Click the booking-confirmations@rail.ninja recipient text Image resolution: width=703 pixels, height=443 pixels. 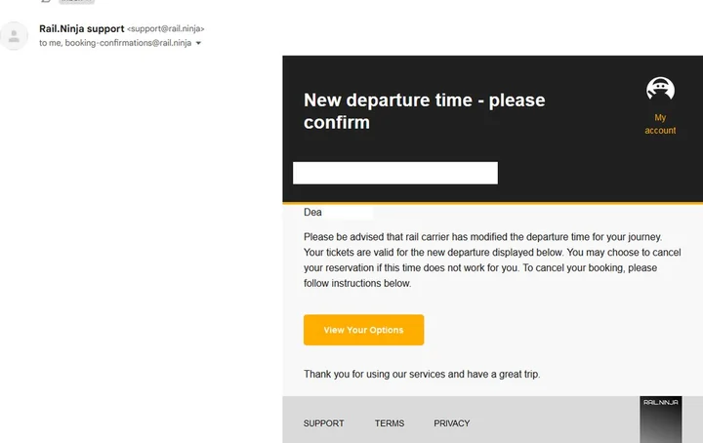click(x=127, y=43)
